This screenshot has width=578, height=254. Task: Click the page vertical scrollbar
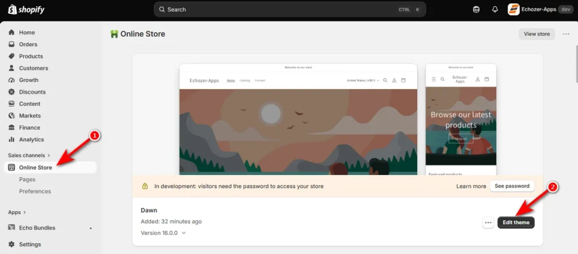coord(576,65)
